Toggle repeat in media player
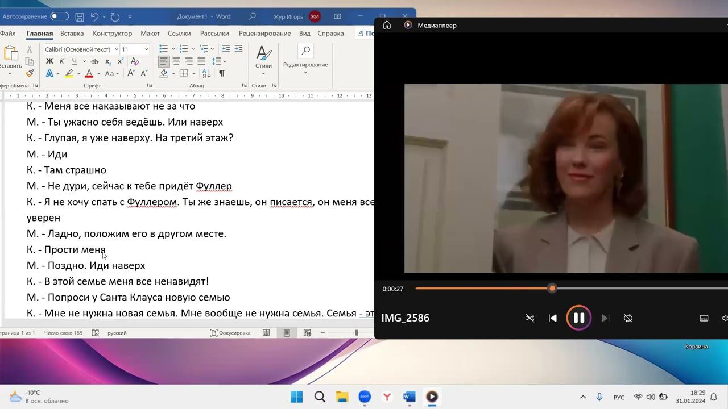728x409 pixels. click(628, 318)
